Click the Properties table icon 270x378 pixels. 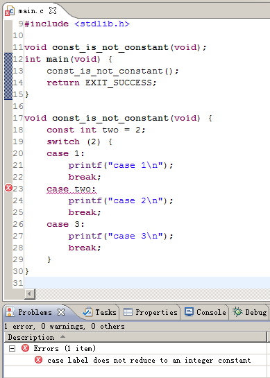[x=128, y=312]
